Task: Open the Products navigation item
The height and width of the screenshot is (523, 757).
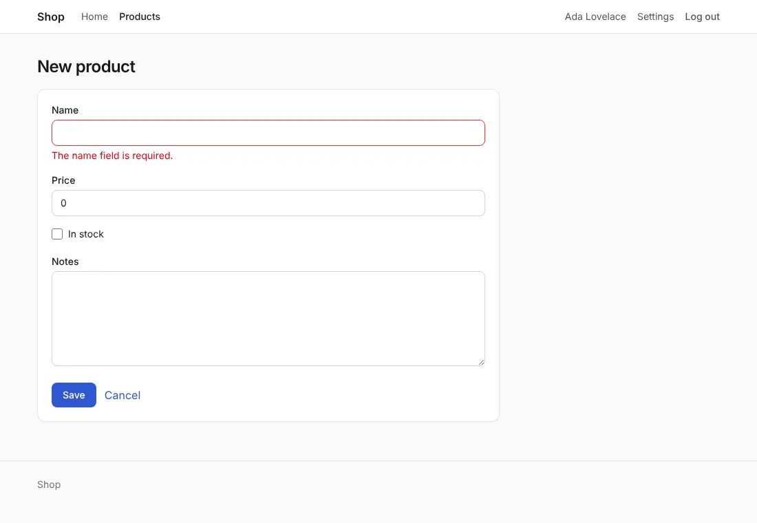Action: point(140,17)
